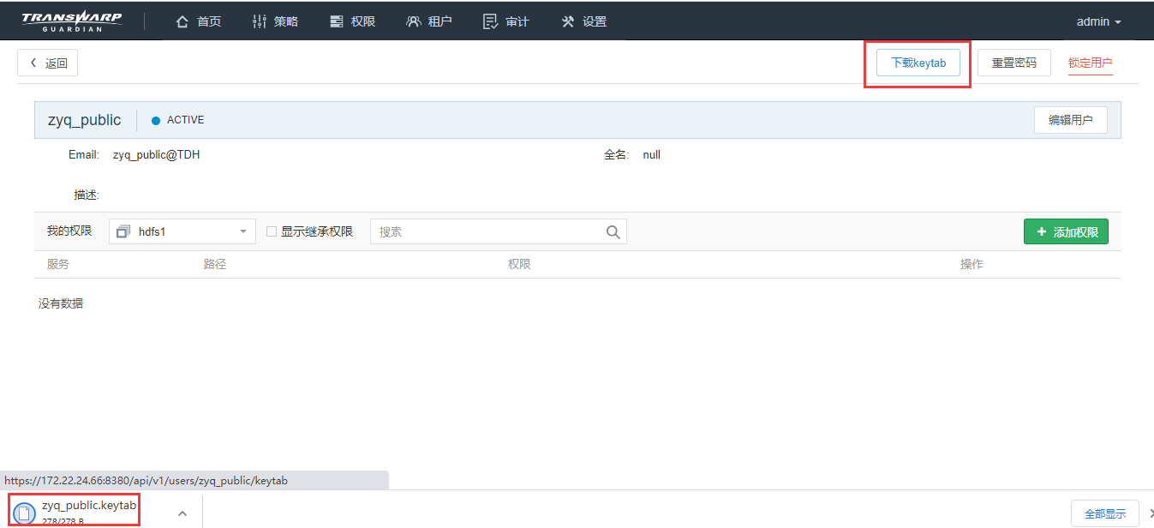1154x528 pixels.
Task: Enable the 显示继承权限 checkbox
Action: click(272, 231)
